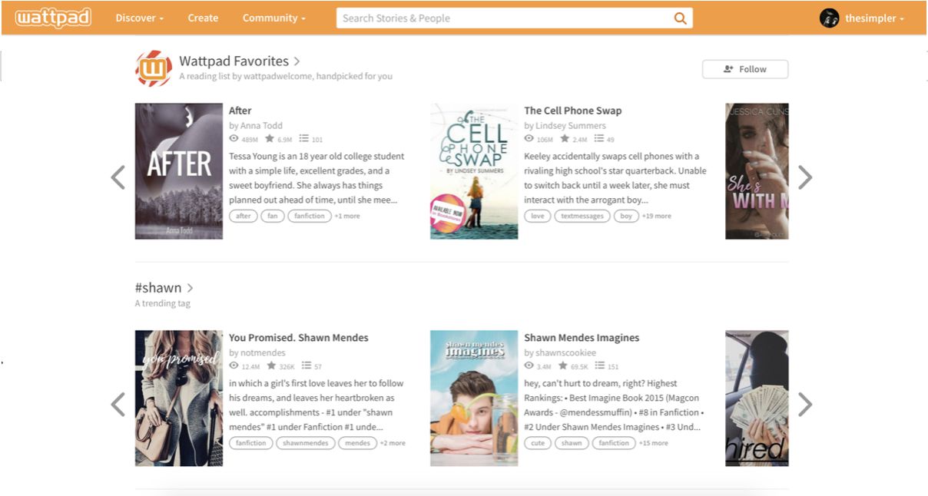Open the Wattpad Favorites reading list
The height and width of the screenshot is (496, 928).
point(239,61)
